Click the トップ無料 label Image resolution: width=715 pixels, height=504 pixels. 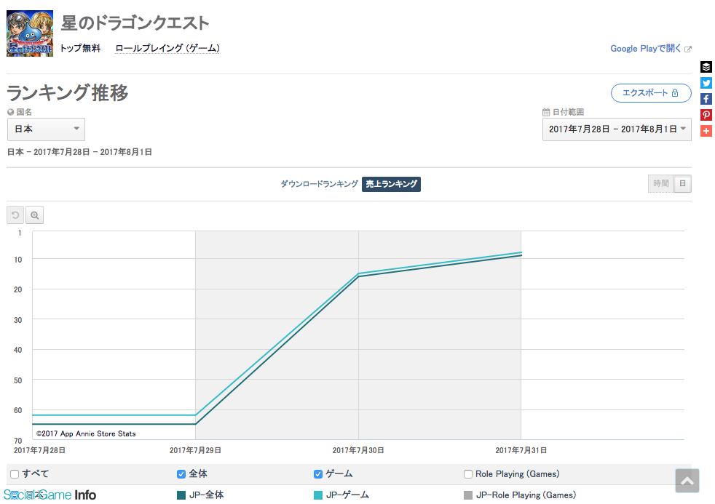(80, 48)
